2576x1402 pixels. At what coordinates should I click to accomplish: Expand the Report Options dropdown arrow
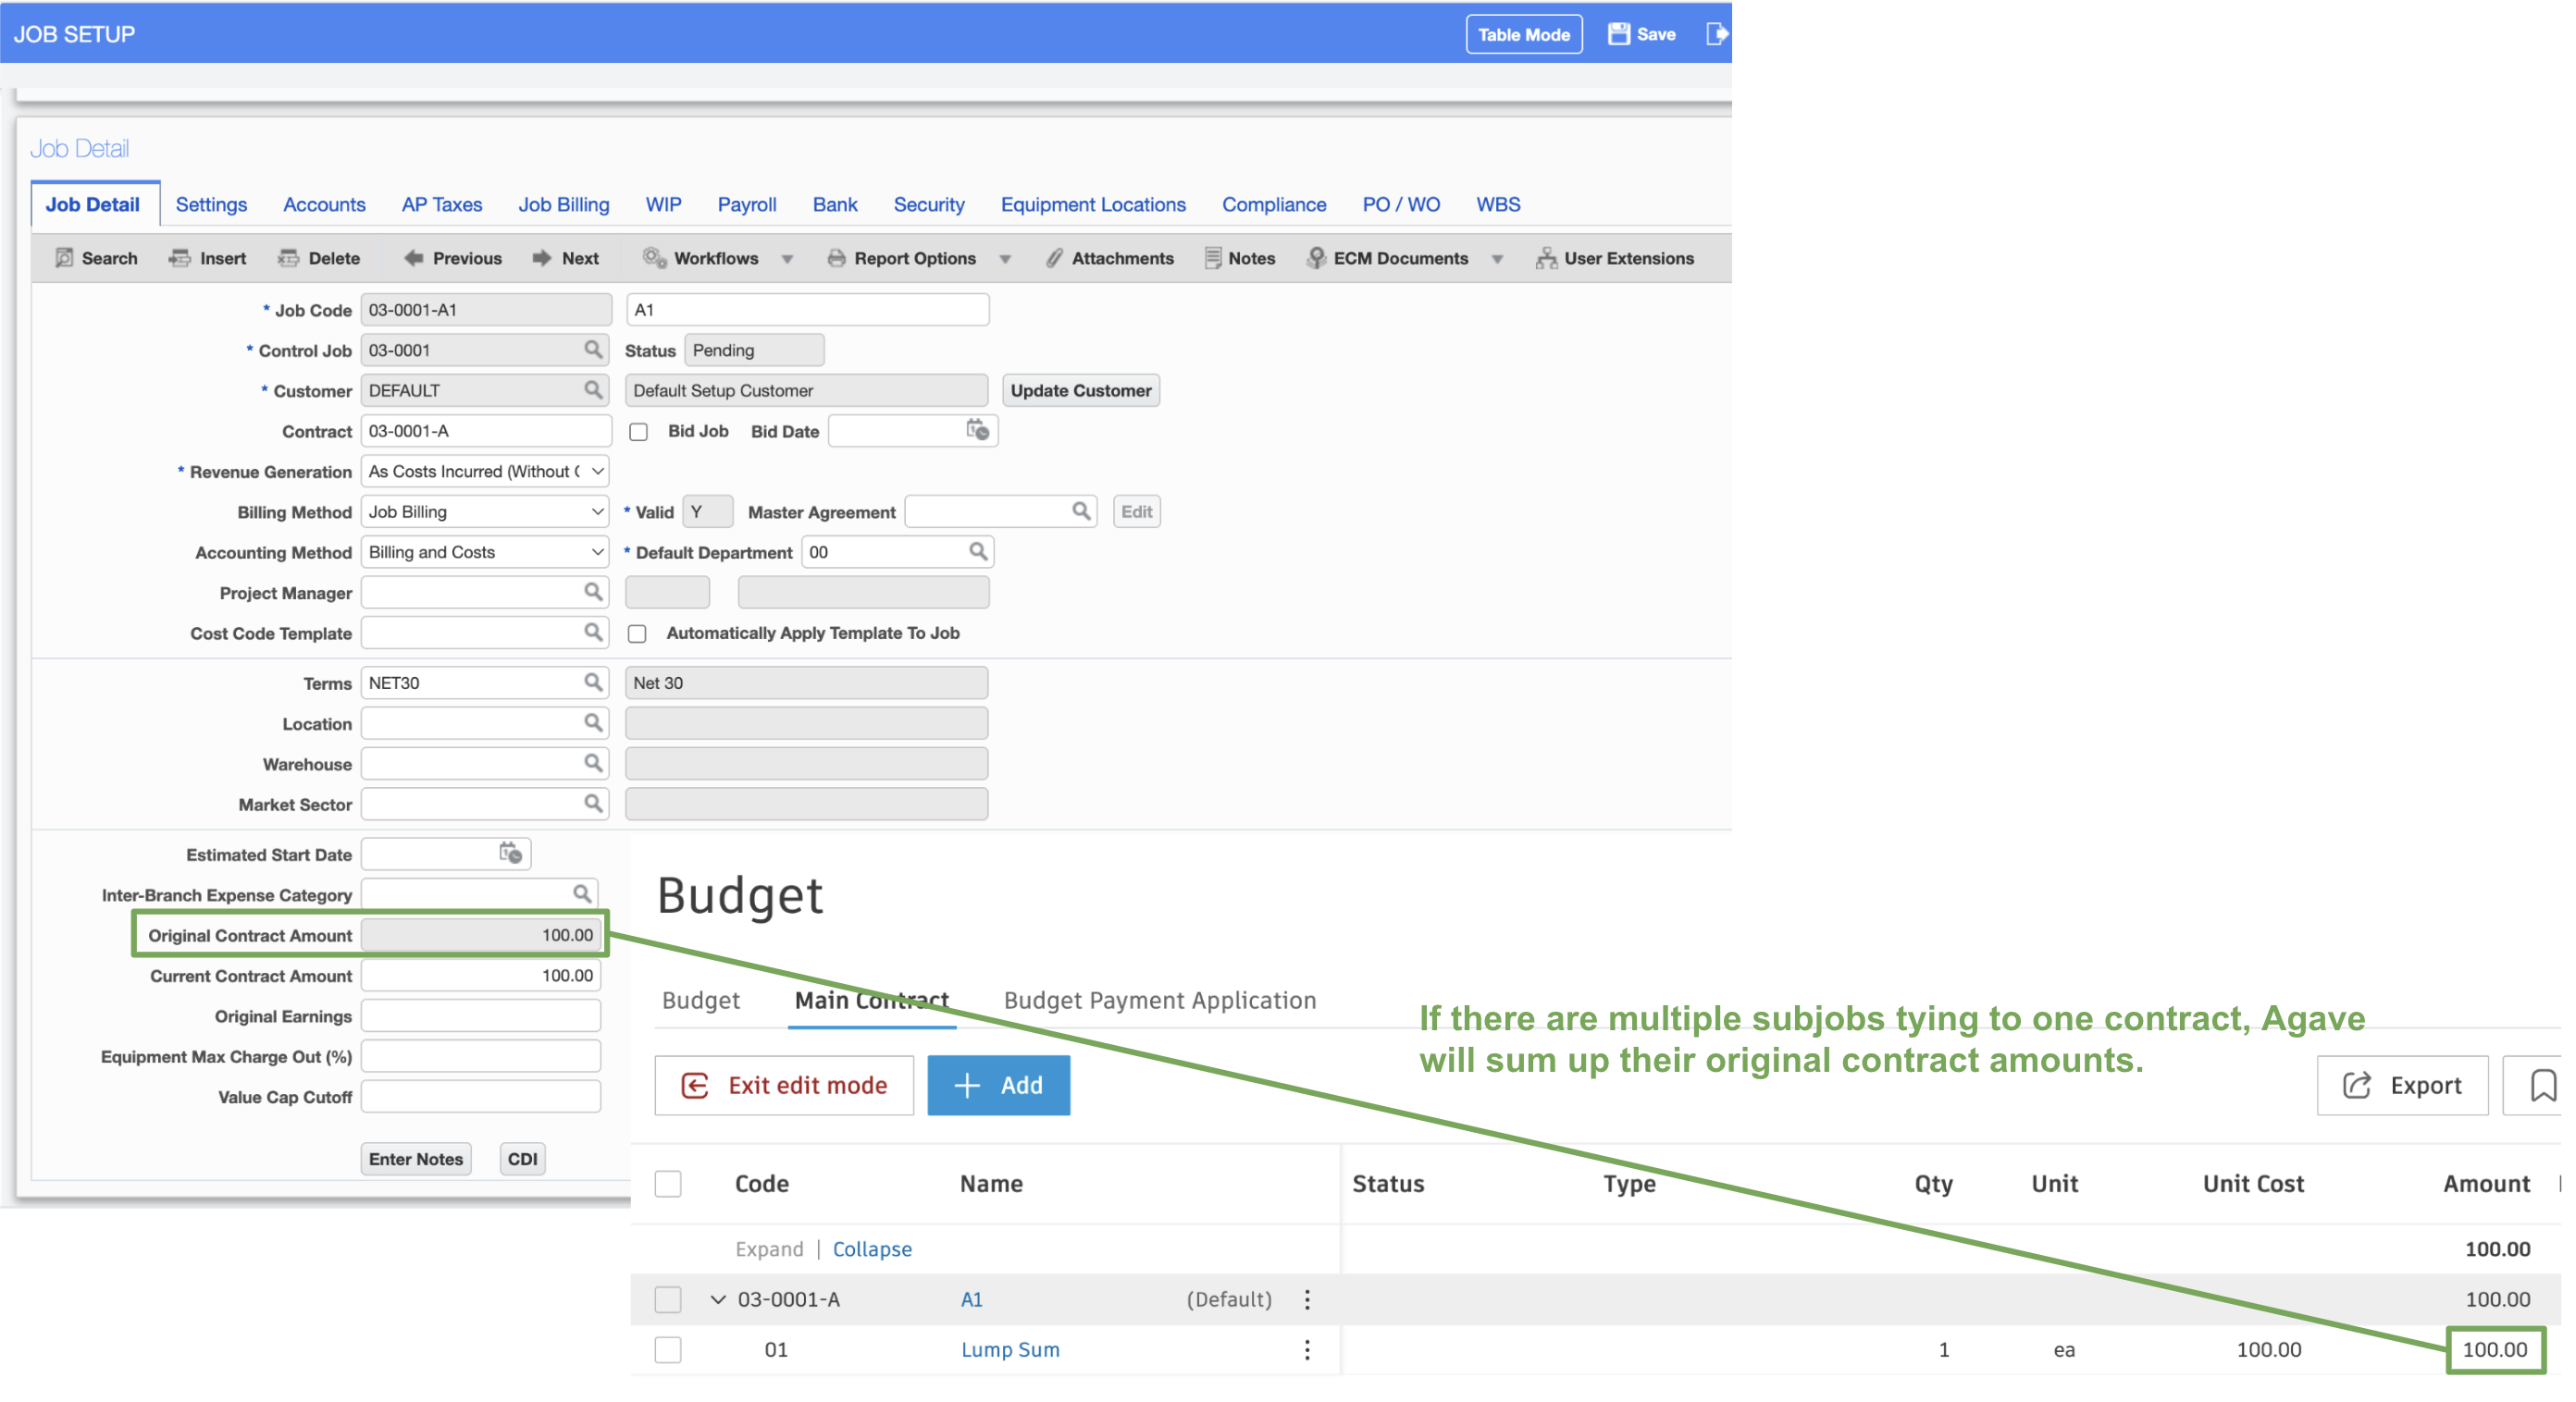[1005, 259]
